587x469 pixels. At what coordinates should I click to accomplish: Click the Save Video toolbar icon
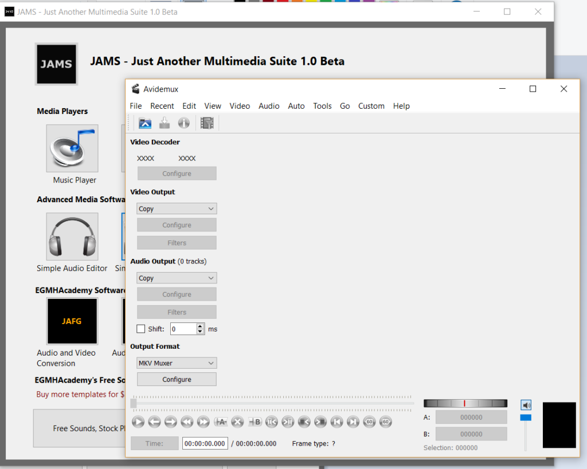click(x=165, y=123)
